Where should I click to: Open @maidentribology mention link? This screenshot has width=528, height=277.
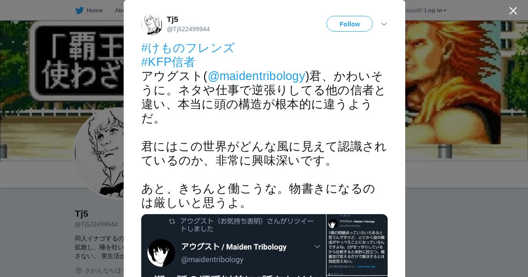coord(257,76)
